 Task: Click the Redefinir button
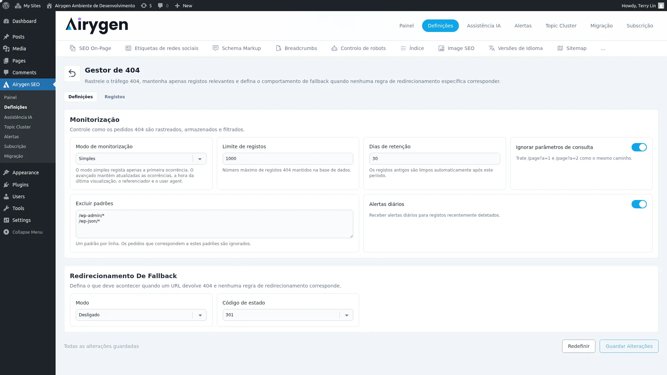pyautogui.click(x=578, y=346)
